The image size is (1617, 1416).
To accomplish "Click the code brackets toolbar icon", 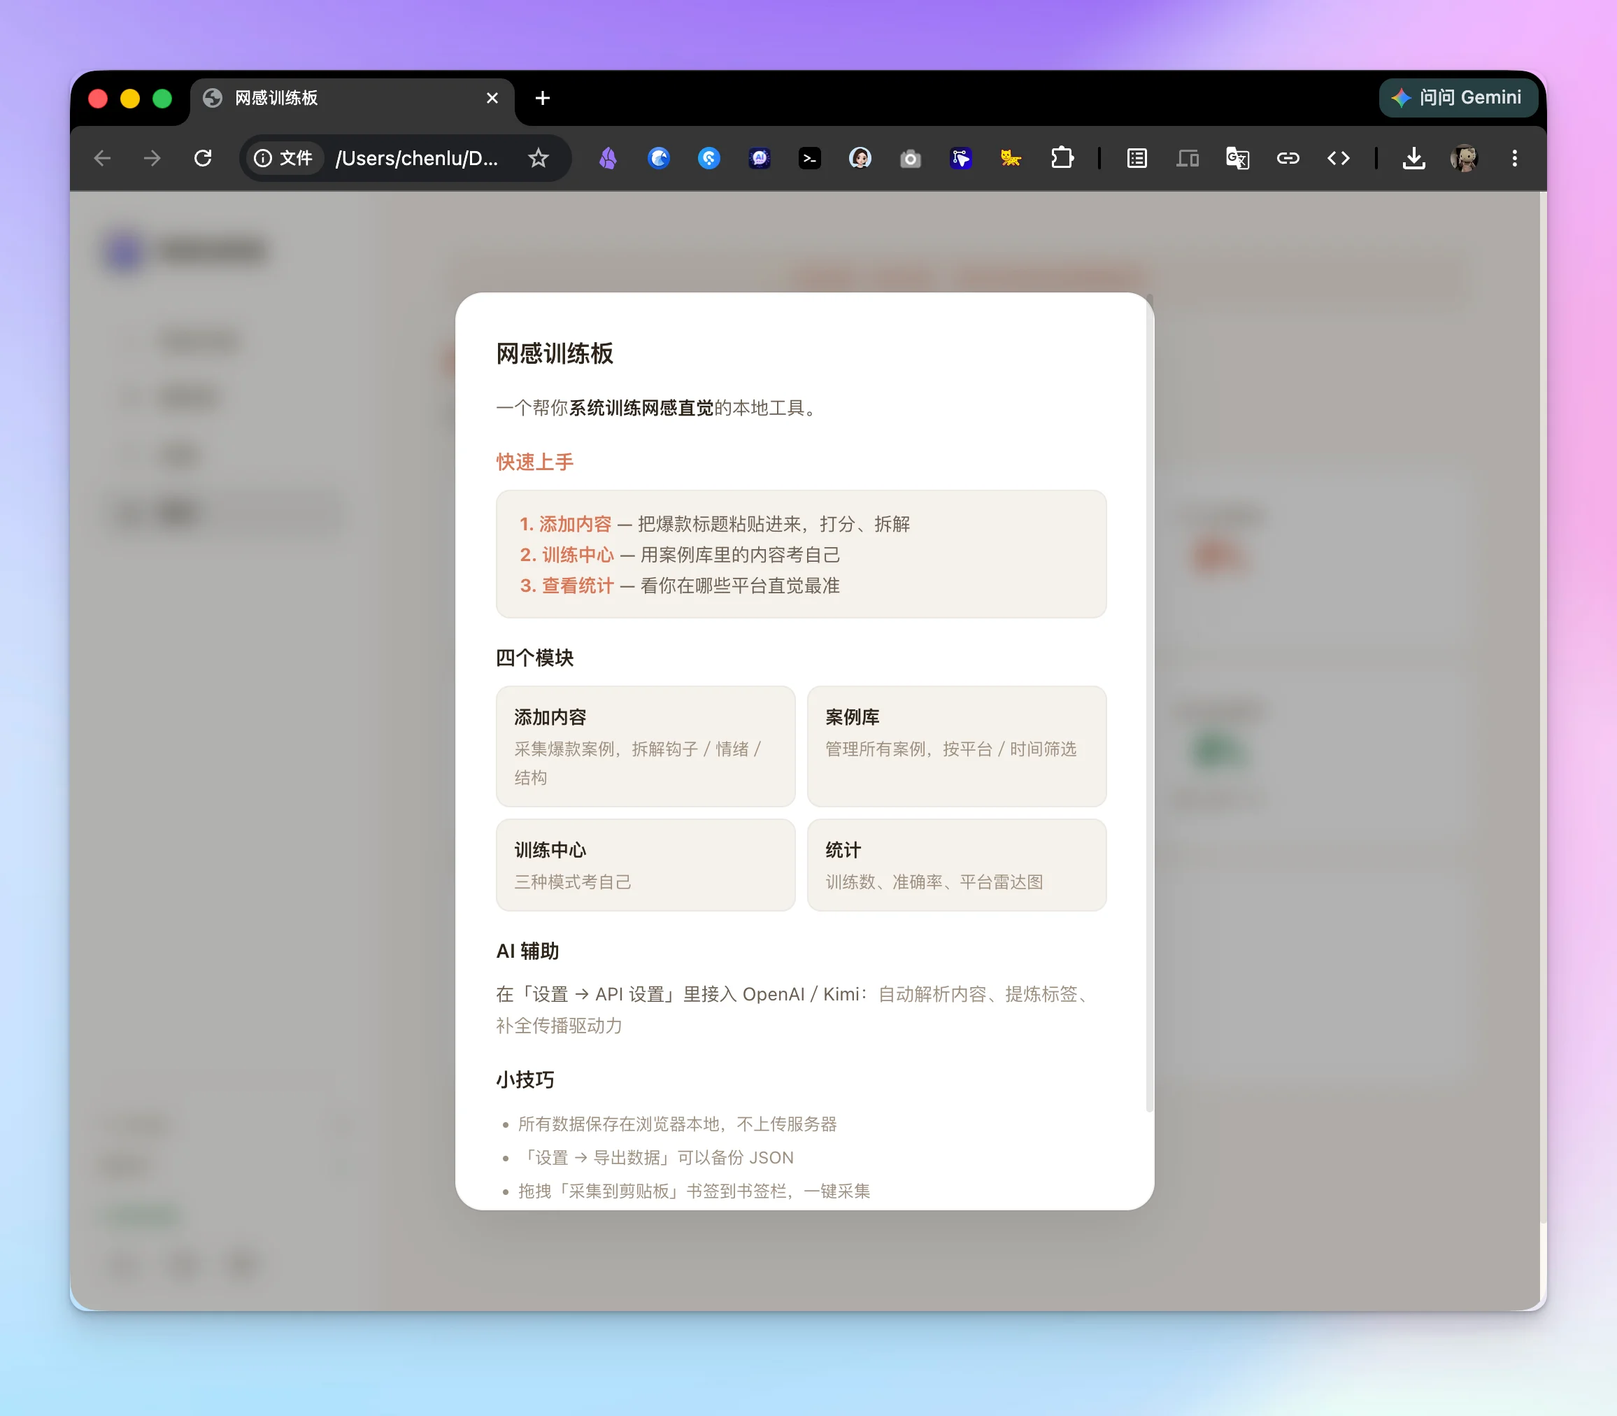I will point(1338,158).
